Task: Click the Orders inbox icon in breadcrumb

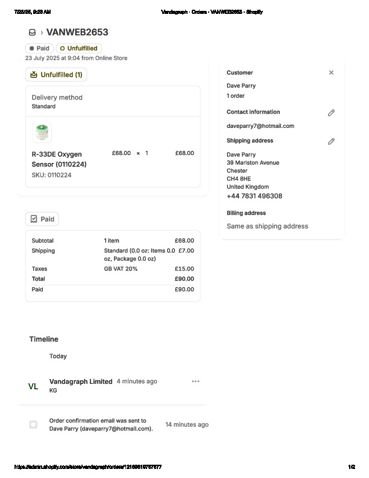Action: coord(32,33)
